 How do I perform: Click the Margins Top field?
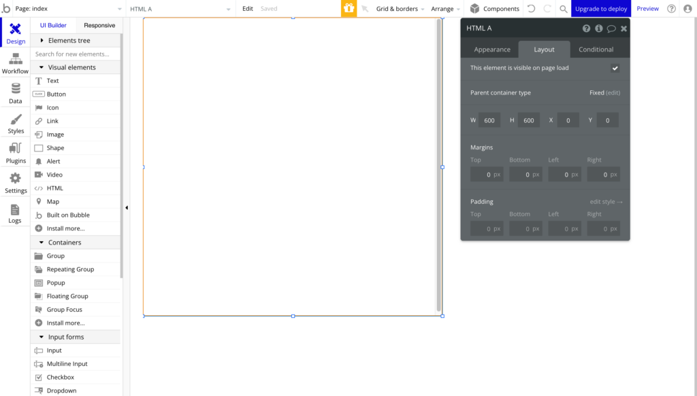[x=487, y=175]
